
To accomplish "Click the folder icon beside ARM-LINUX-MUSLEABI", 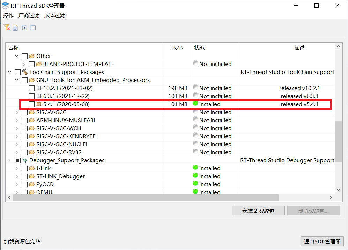I will (x=32, y=120).
